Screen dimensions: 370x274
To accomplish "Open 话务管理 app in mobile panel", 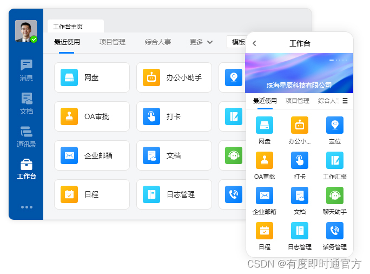I will click(x=335, y=236).
